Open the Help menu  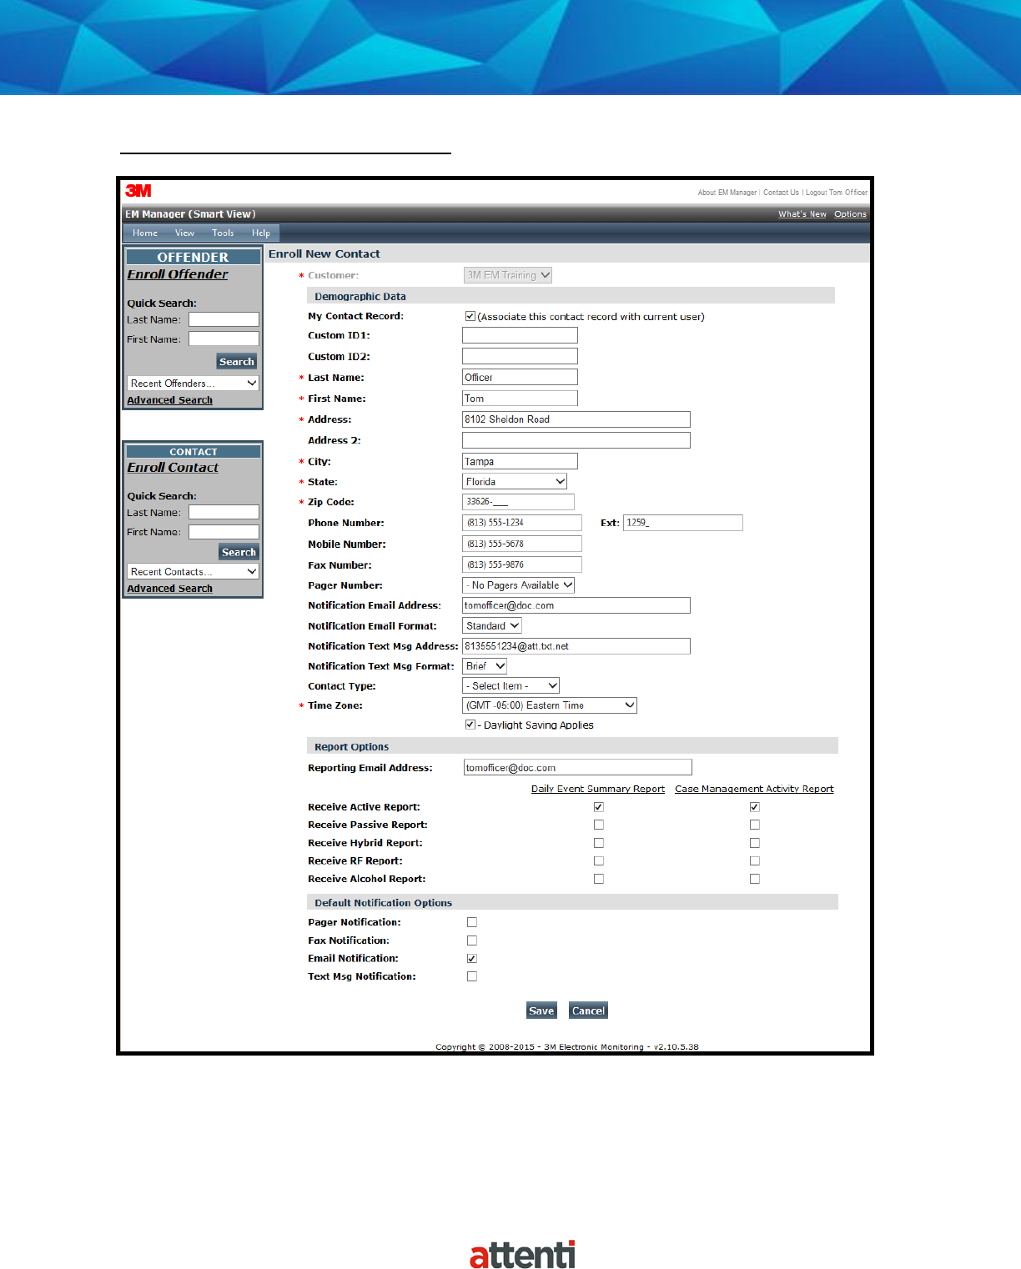tap(261, 233)
